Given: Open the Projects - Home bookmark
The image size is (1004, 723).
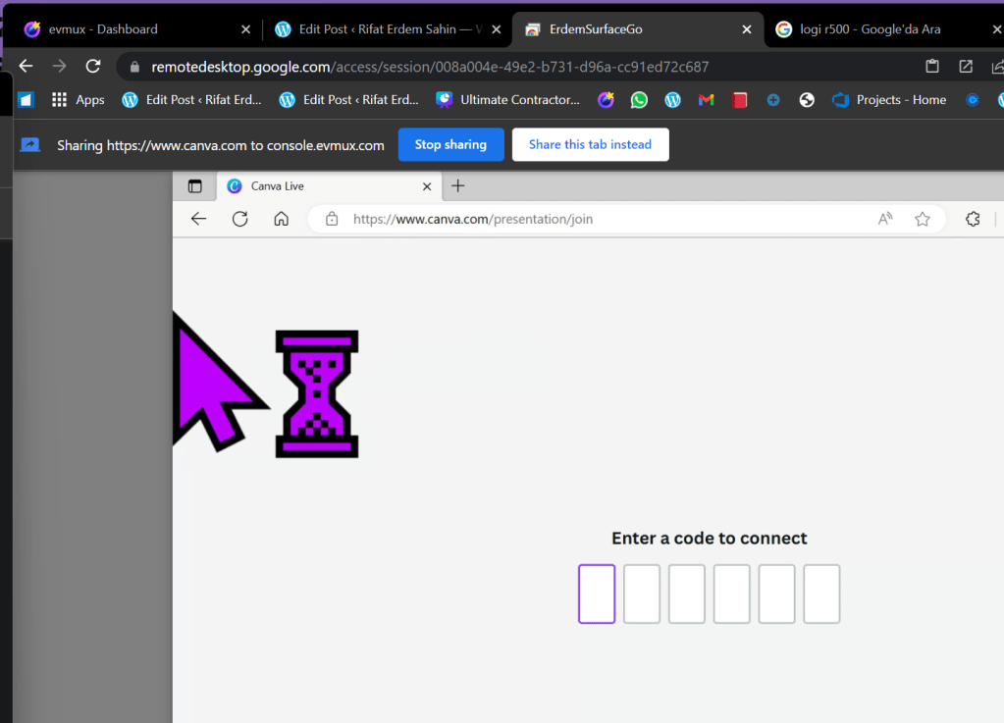Looking at the screenshot, I should 889,100.
